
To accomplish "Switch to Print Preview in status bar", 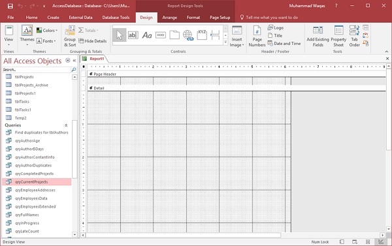I will pyautogui.click(x=355, y=241).
